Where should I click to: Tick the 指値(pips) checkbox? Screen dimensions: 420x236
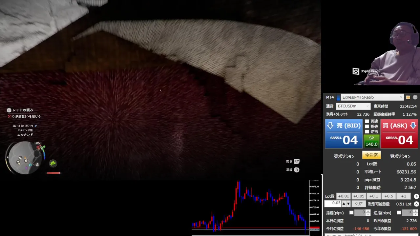[351, 213]
